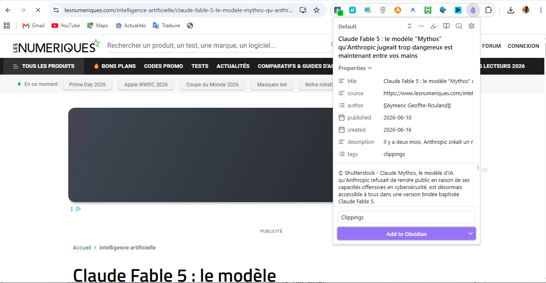
Task: Stop loading the current page
Action: coord(38,10)
